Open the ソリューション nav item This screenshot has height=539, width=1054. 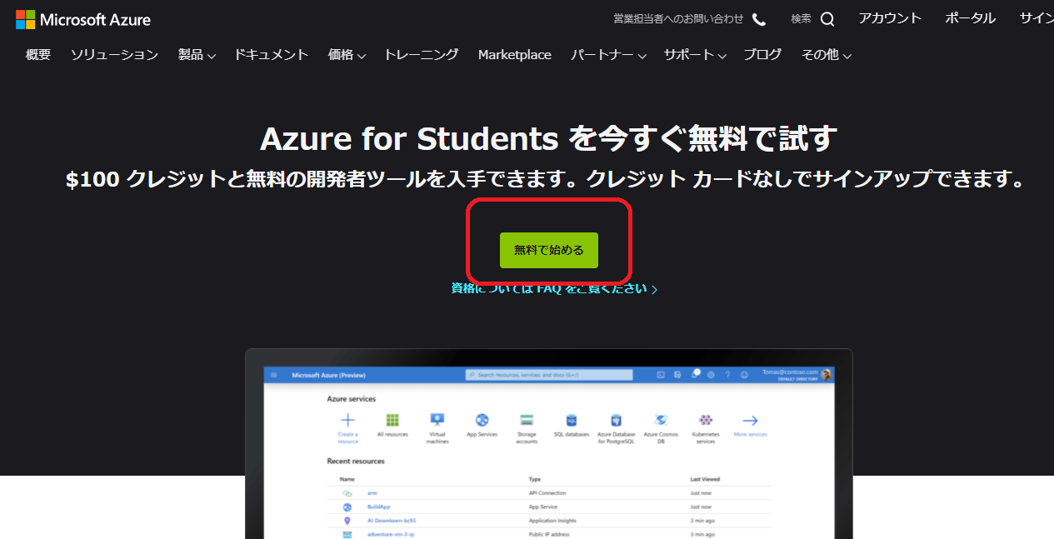point(114,55)
